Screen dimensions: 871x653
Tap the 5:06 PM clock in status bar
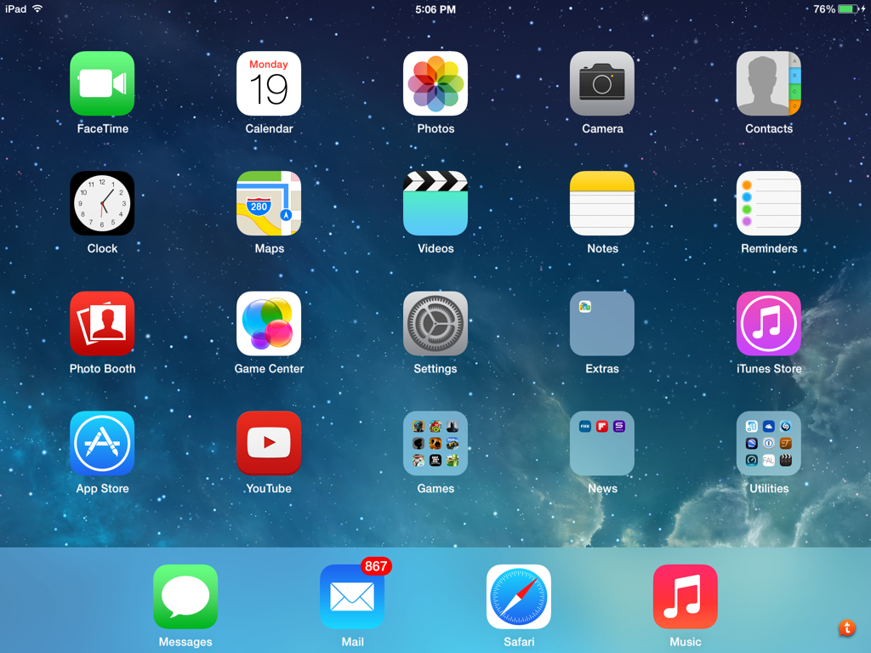click(435, 9)
